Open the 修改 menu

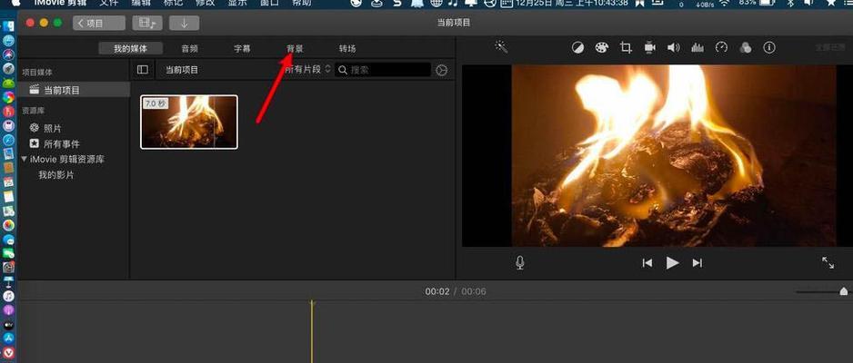pos(206,3)
